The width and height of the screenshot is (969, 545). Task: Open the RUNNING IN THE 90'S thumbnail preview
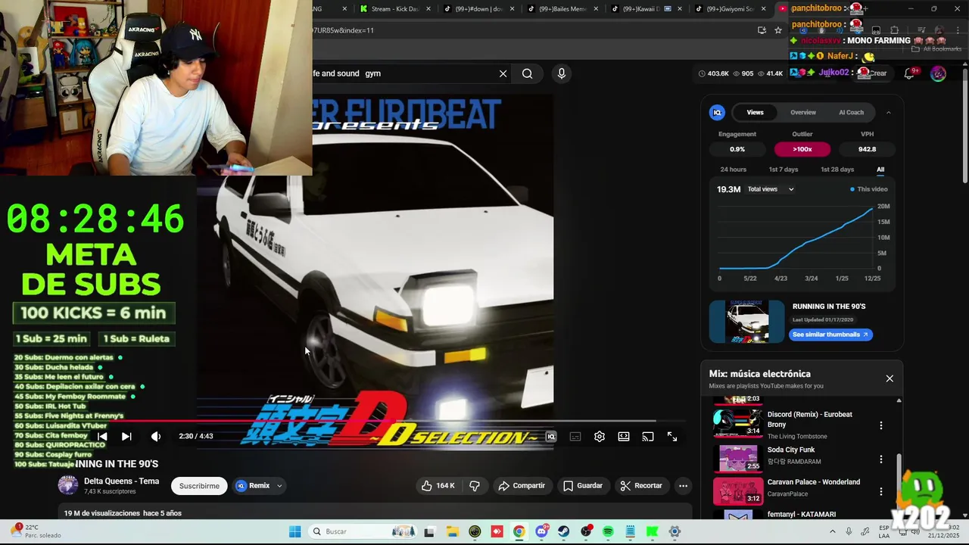[x=747, y=322]
